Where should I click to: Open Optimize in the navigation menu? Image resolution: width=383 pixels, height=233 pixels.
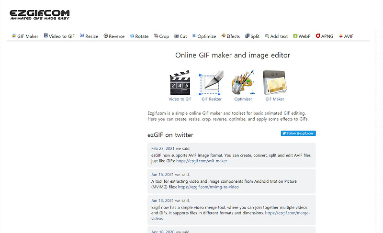[204, 36]
